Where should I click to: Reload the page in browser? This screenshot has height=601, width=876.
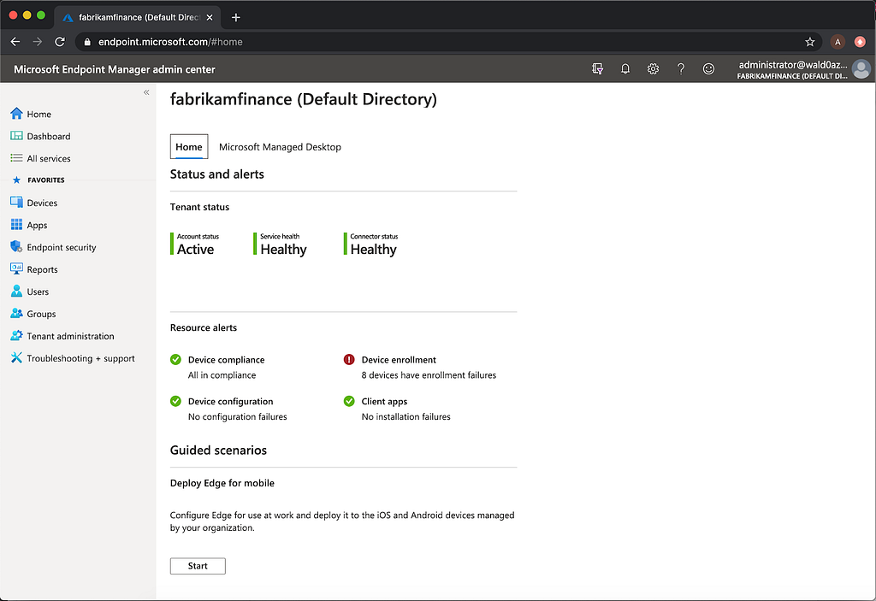[60, 42]
